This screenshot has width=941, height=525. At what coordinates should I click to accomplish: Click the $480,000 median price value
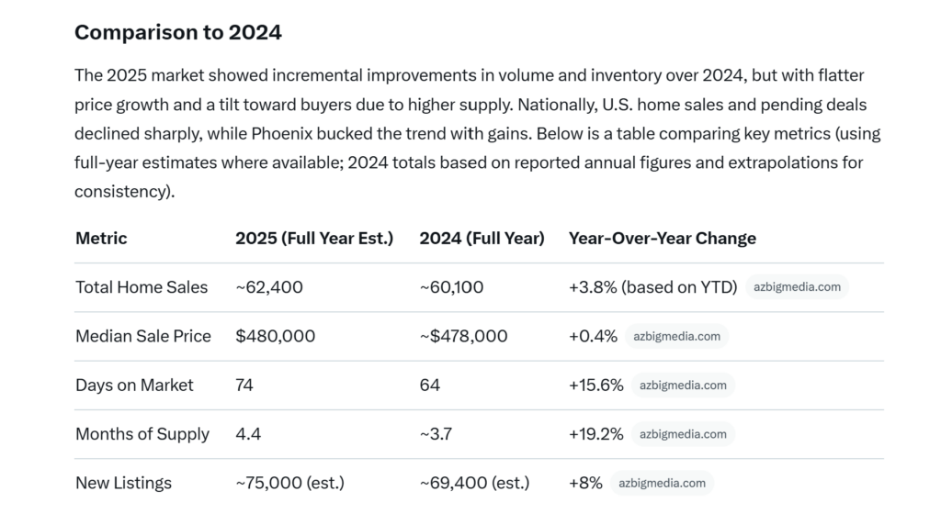275,336
